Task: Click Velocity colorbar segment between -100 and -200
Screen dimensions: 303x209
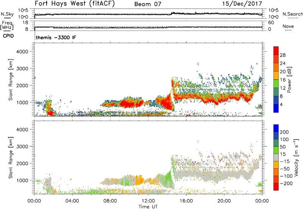Action: [x=276, y=180]
